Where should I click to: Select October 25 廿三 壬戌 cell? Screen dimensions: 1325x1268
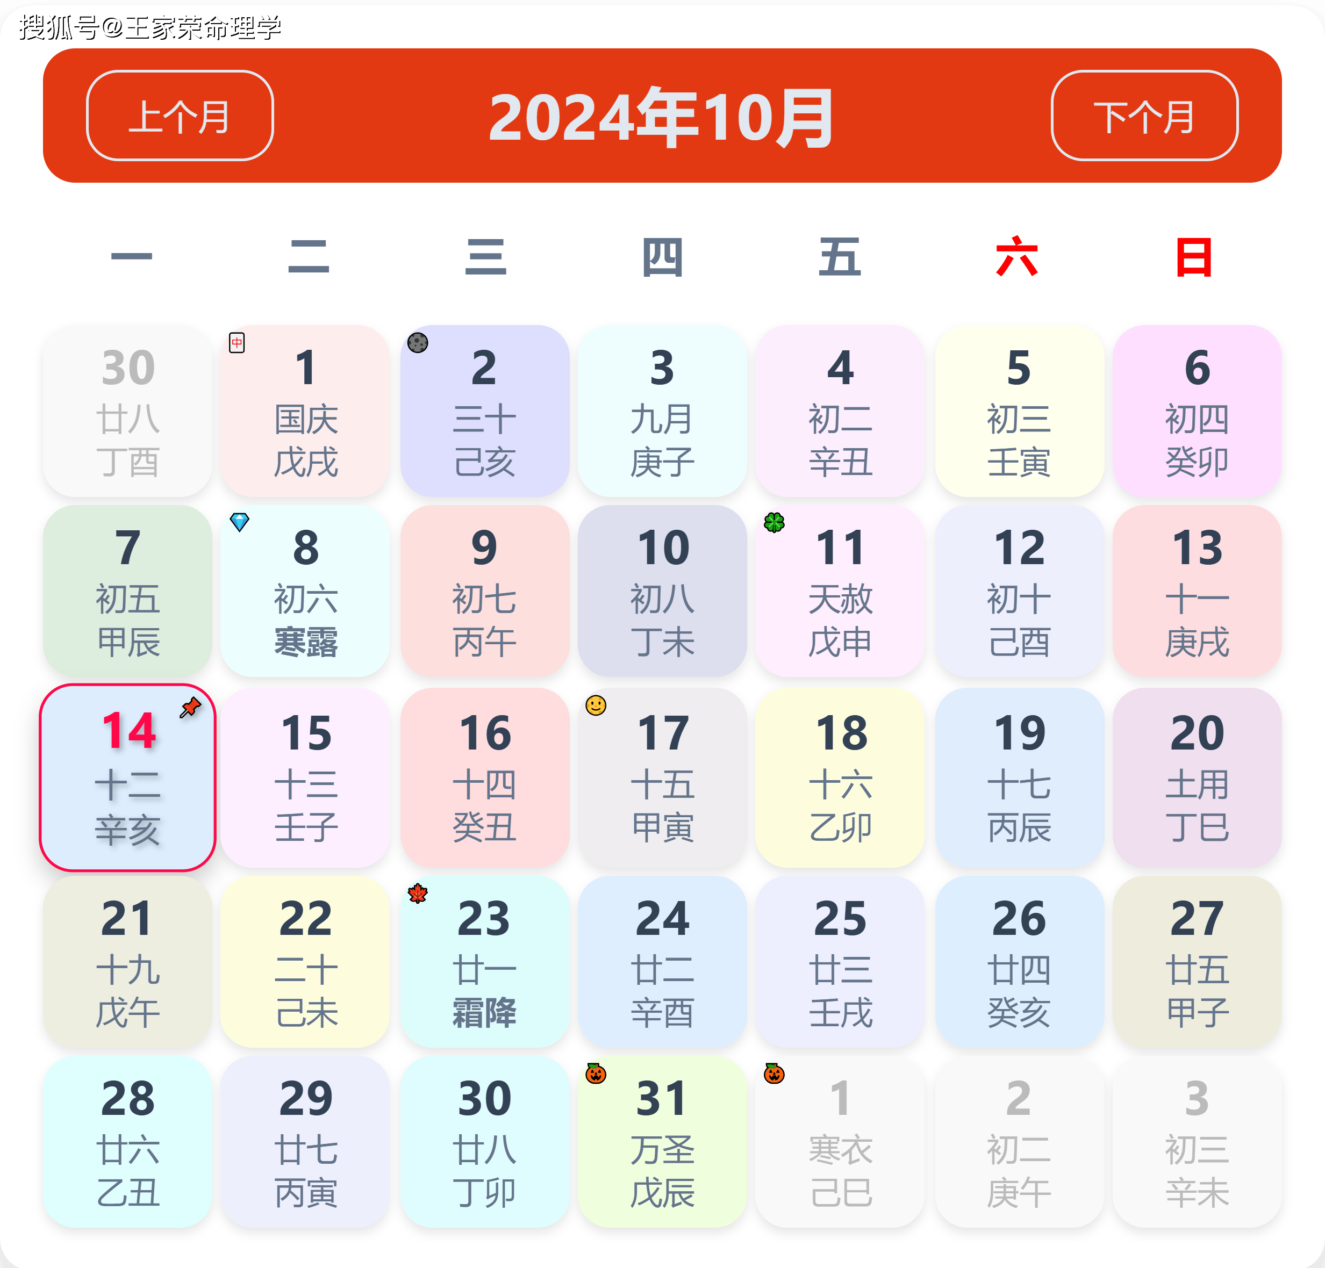click(840, 962)
